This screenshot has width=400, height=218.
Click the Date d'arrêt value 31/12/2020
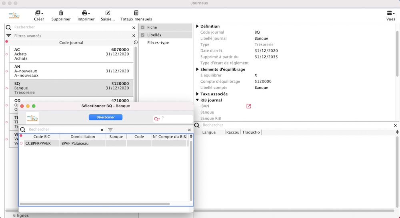[x=266, y=51]
